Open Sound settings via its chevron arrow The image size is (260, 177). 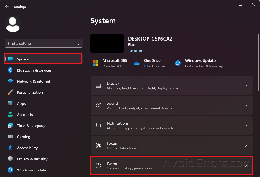point(246,106)
